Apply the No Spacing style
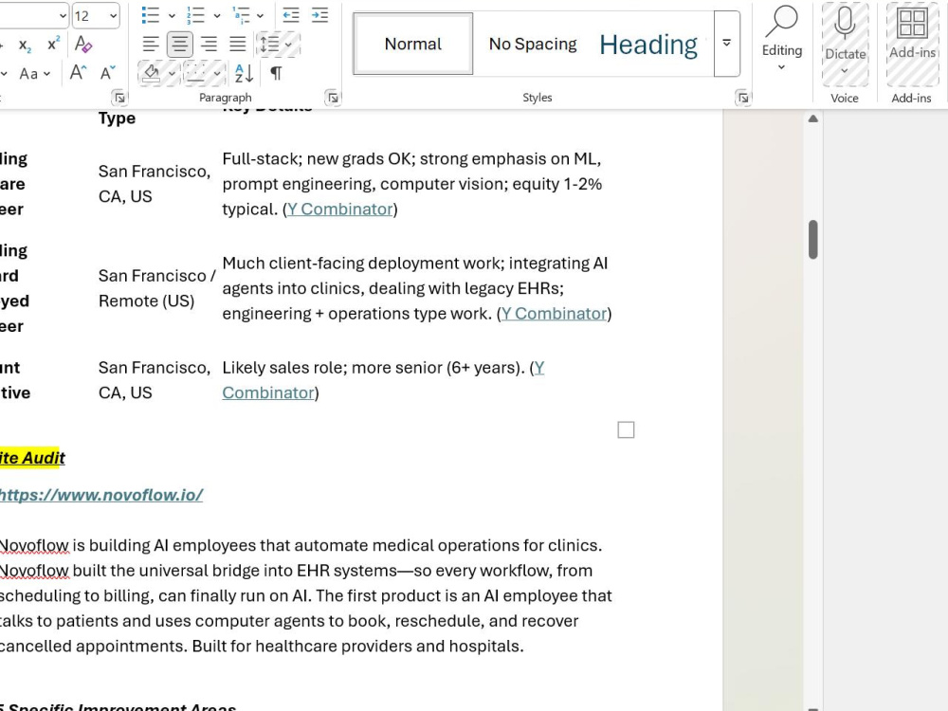Viewport: 948px width, 711px height. click(x=533, y=45)
